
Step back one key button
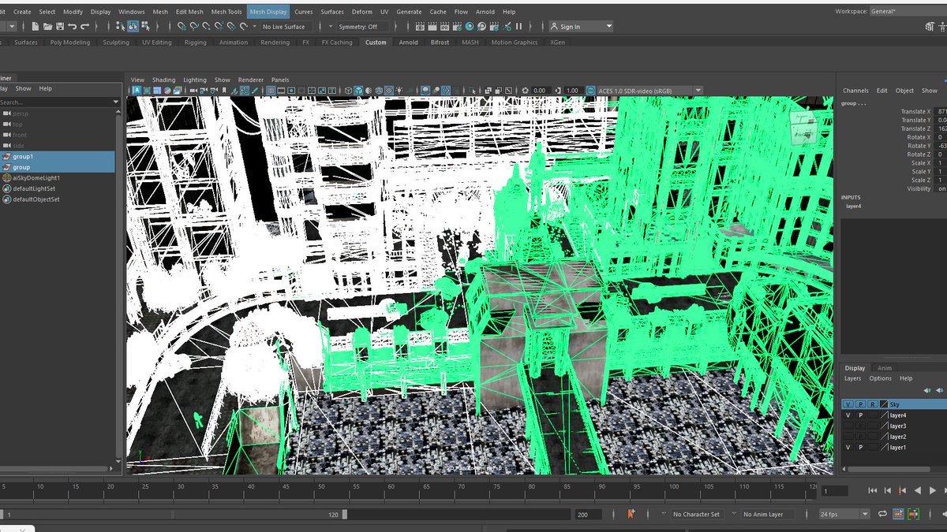point(902,490)
